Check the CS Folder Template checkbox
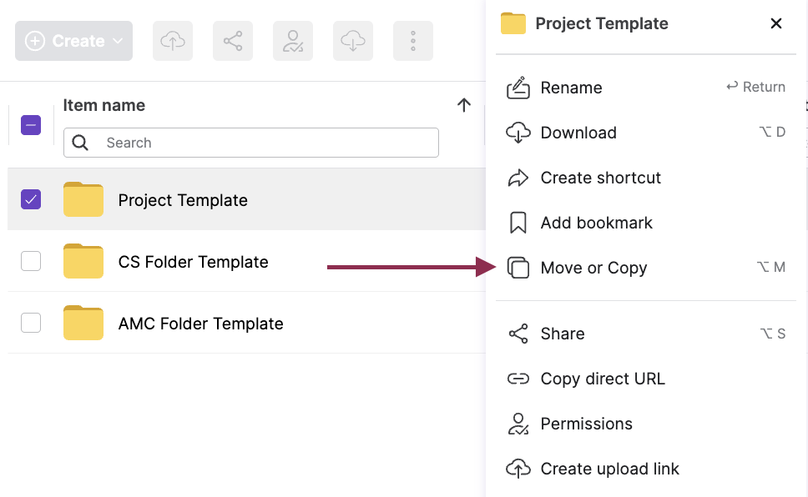This screenshot has width=808, height=497. coord(31,261)
